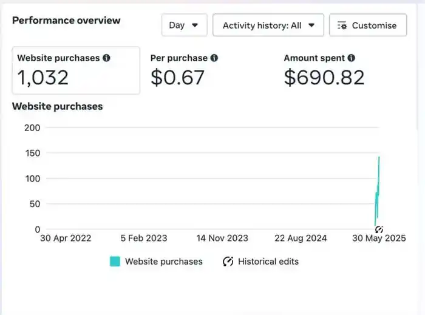Click the 150 y-axis label

(33, 153)
